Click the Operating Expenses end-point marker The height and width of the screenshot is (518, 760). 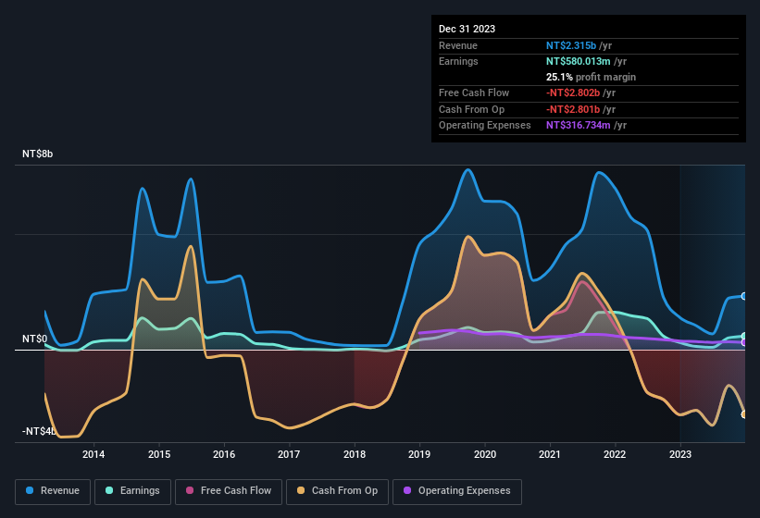pos(744,342)
